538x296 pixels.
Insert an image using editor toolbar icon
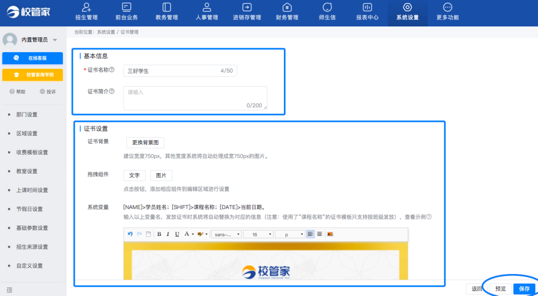click(x=330, y=234)
